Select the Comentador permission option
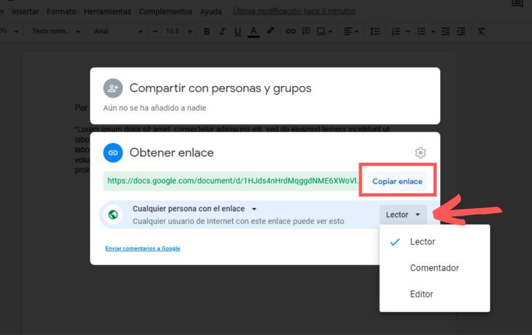The width and height of the screenshot is (532, 335). point(434,268)
